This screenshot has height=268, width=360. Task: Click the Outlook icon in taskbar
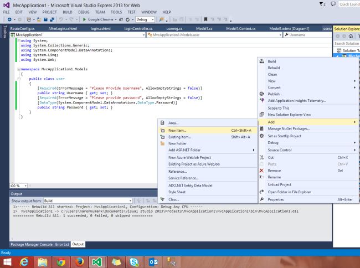pyautogui.click(x=153, y=261)
